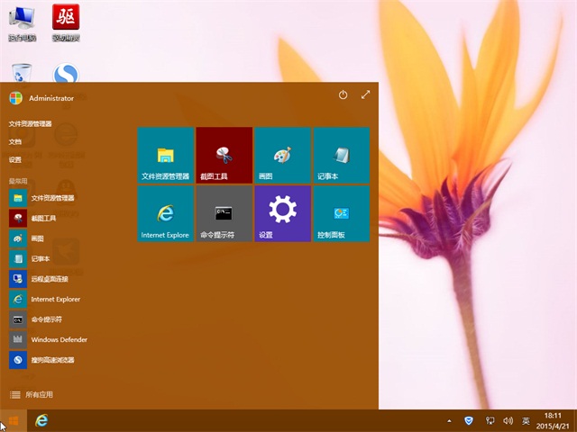Open Windows Defender from the list

[x=48, y=340]
